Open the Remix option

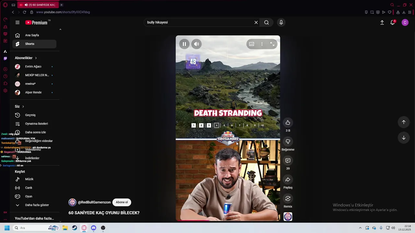click(x=288, y=198)
